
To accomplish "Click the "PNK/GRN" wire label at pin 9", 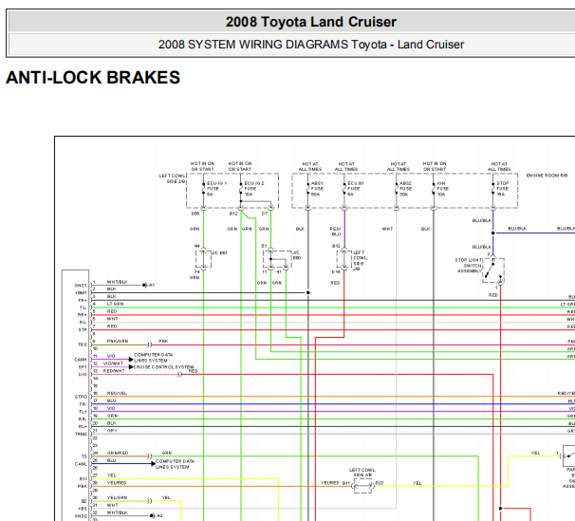I will 118,341.
